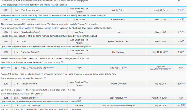
Task: Open citation 115 after August 12, 2016
Action: [x=168, y=97]
